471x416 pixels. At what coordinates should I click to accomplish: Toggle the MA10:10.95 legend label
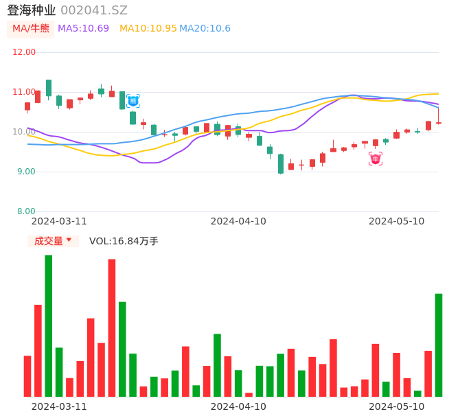tap(148, 29)
